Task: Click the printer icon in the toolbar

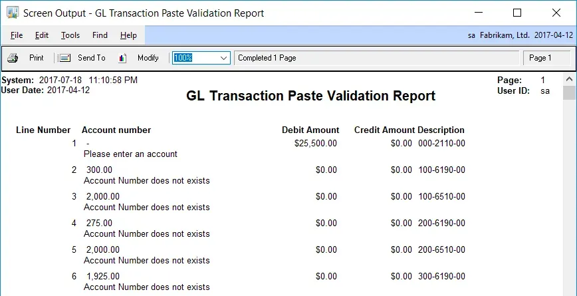Action: click(x=13, y=58)
